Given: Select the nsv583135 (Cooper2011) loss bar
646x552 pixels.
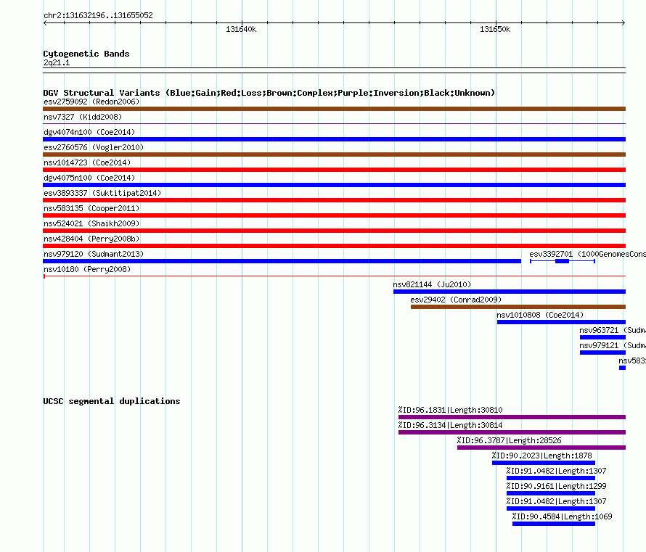Looking at the screenshot, I should [x=334, y=215].
